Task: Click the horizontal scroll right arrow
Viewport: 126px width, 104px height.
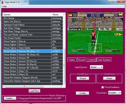Action: coord(61,86)
